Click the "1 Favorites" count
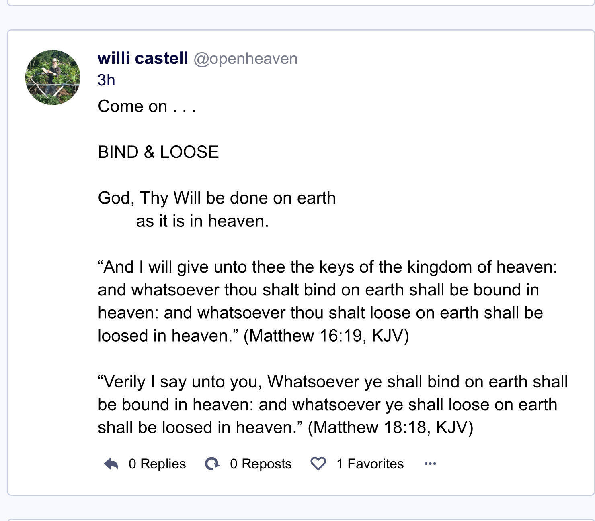This screenshot has width=595, height=521. point(370,464)
